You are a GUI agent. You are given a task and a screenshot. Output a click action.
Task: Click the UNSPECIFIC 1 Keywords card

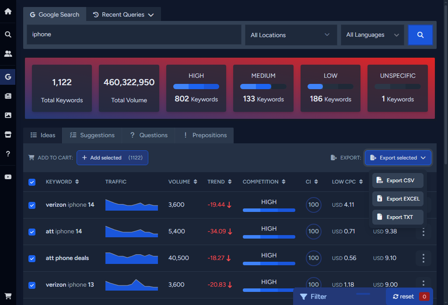(397, 88)
